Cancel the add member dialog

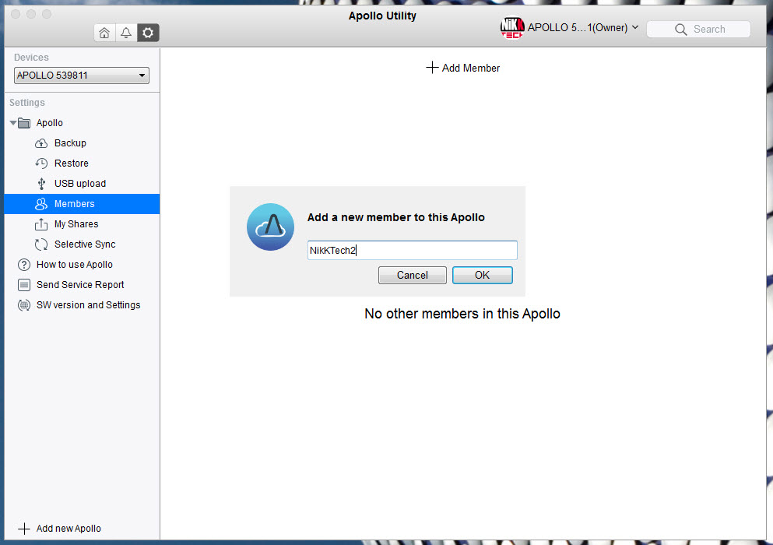click(412, 275)
